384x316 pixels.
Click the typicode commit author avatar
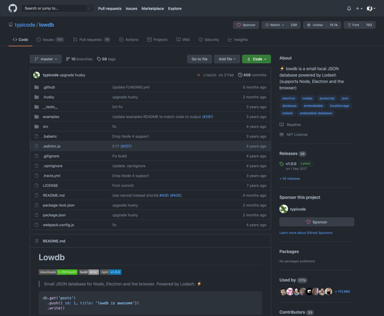click(36, 75)
